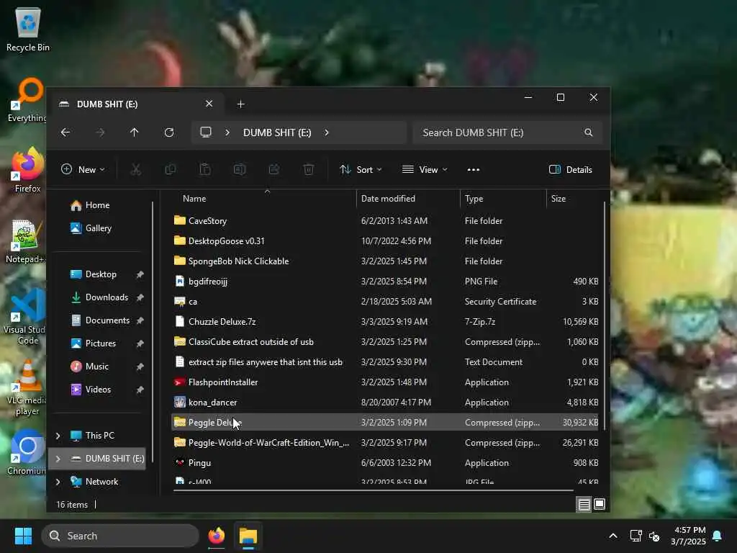Open pinned Documents folder
Viewport: 737px width, 553px height.
coord(99,320)
